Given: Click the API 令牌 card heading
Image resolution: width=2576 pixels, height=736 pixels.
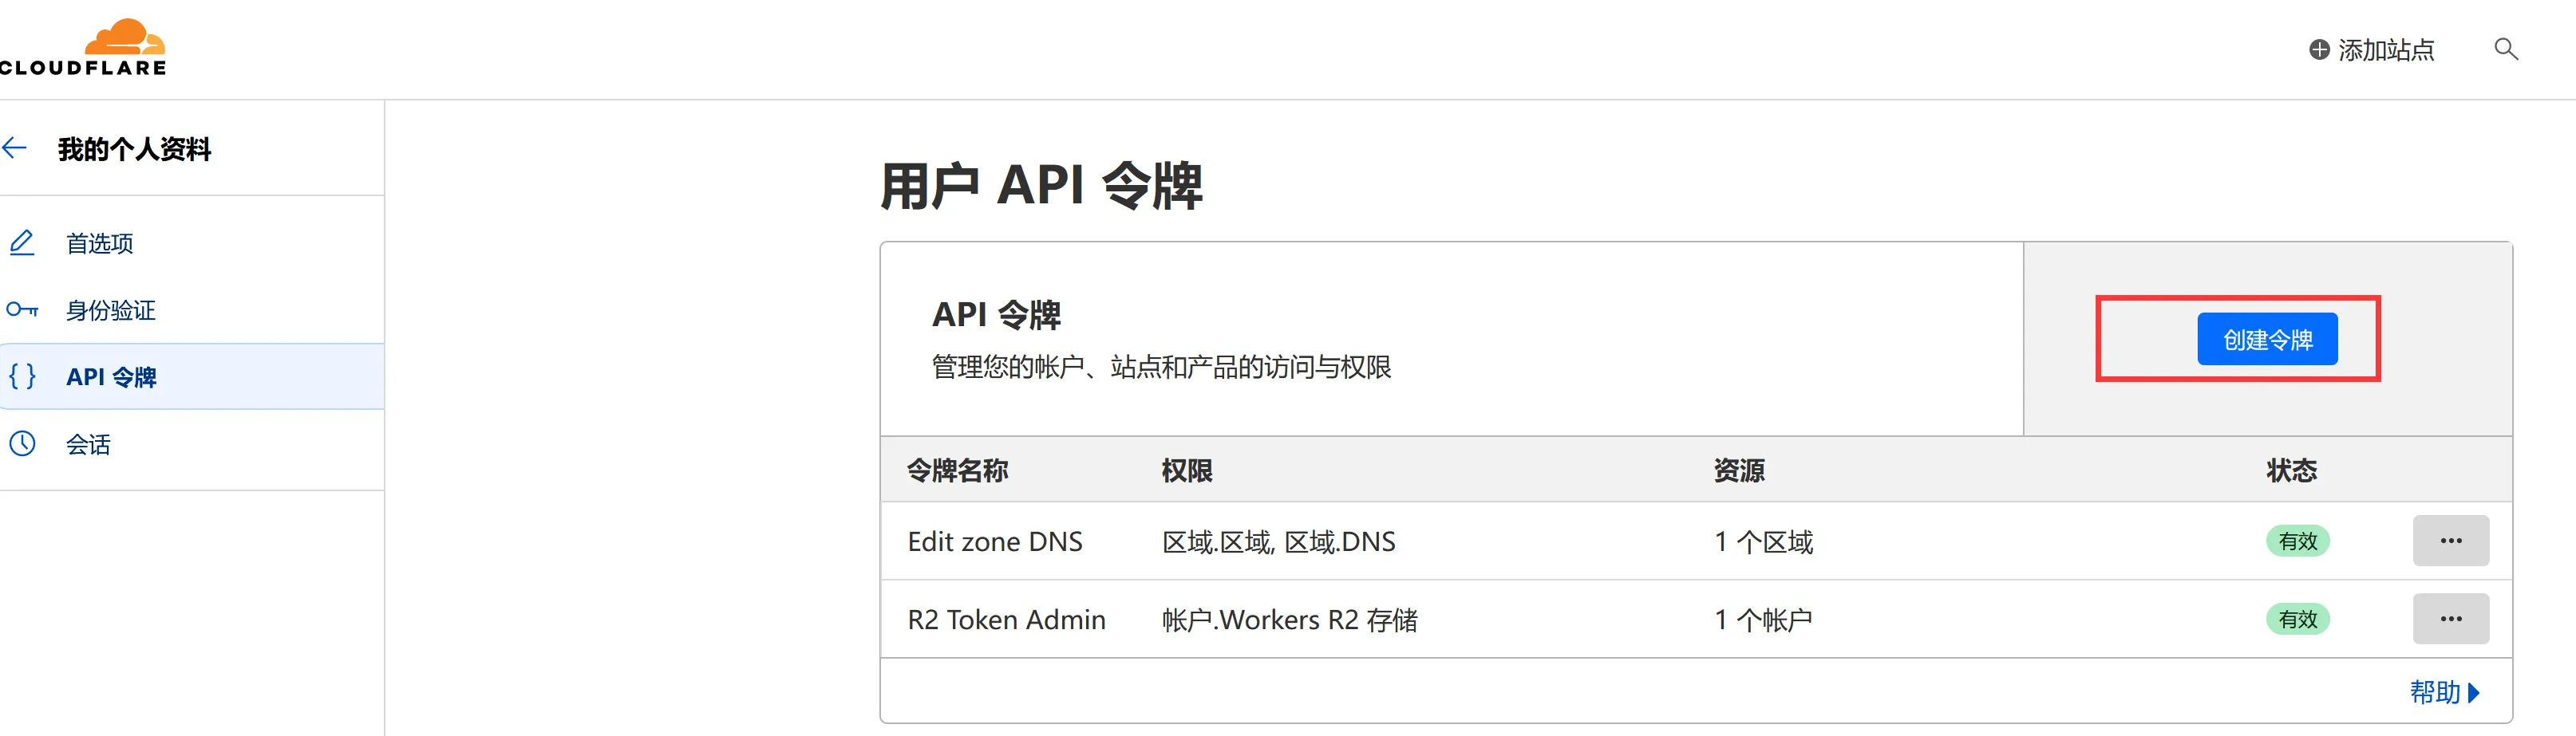Looking at the screenshot, I should tap(996, 314).
